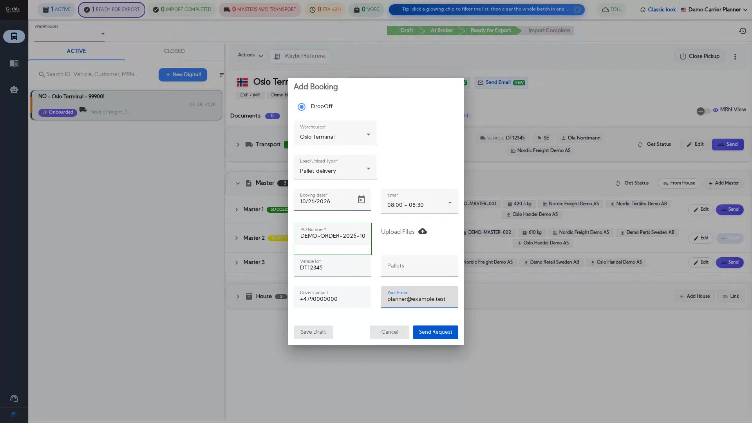Viewport: 752px width, 423px height.
Task: Click the PO Number input field
Action: 333,234
